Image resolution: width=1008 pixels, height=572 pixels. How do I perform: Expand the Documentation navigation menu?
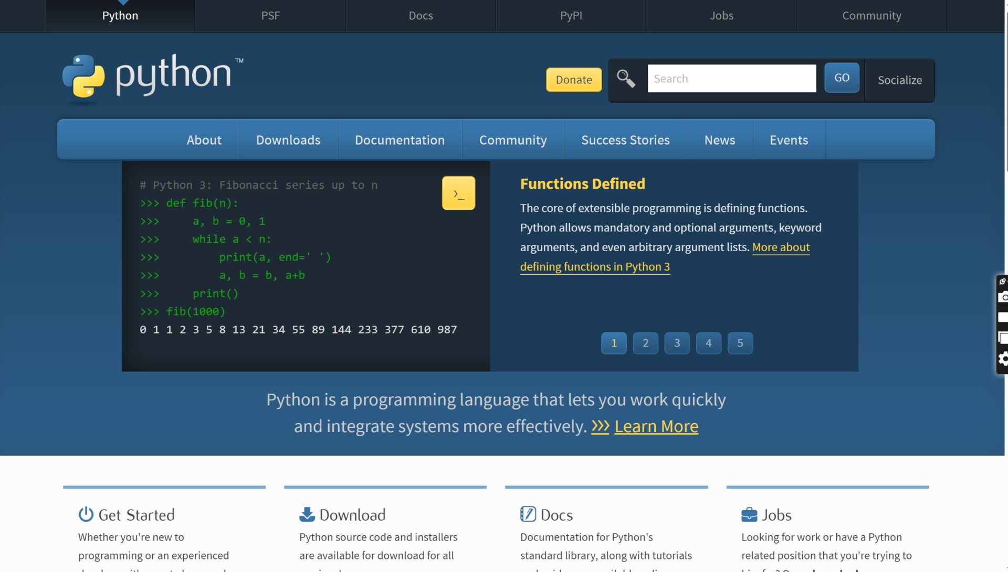pos(400,139)
